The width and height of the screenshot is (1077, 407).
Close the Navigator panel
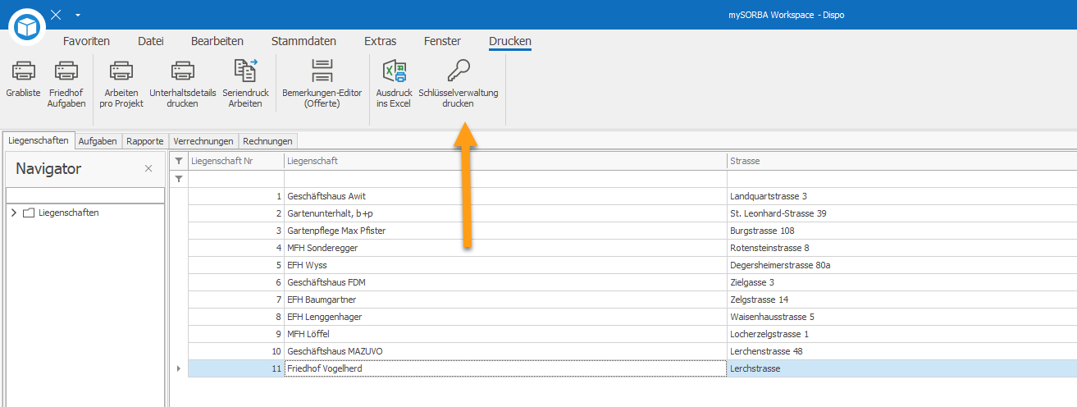[148, 168]
